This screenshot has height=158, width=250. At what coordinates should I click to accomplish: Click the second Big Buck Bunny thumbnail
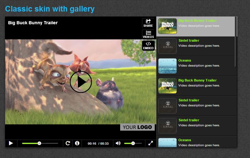(x=167, y=86)
